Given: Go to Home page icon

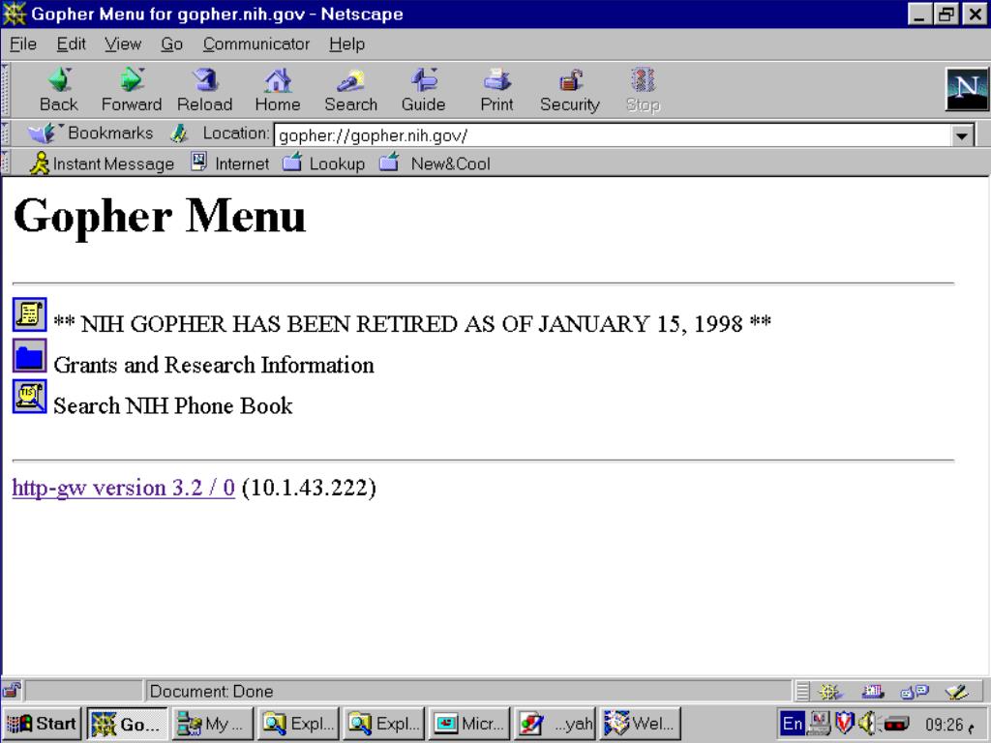Looking at the screenshot, I should [277, 81].
